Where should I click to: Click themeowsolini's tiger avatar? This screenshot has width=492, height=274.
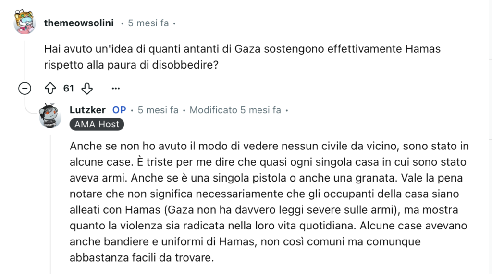pos(25,23)
